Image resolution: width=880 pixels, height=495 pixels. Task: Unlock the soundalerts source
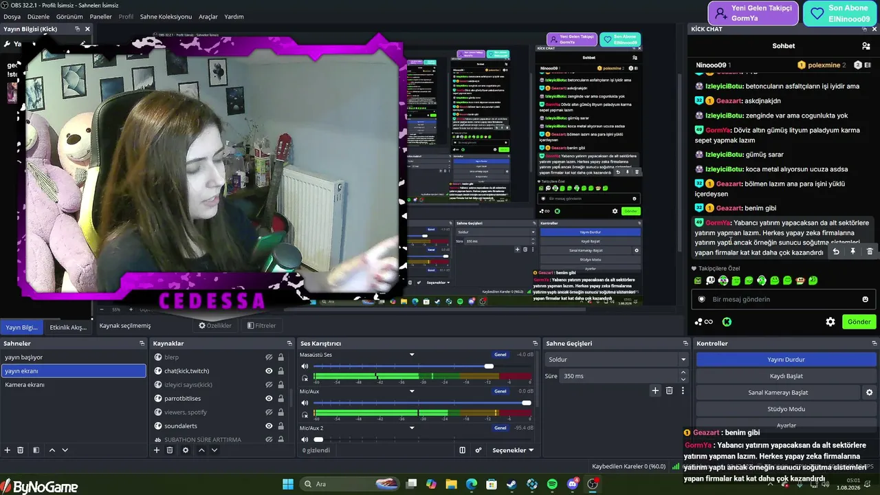pyautogui.click(x=280, y=426)
